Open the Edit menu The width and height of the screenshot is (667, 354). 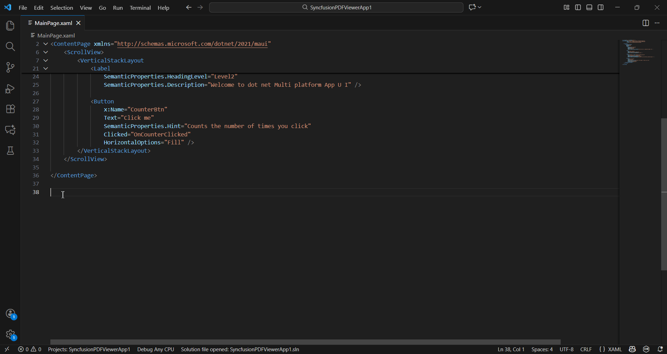(x=39, y=8)
